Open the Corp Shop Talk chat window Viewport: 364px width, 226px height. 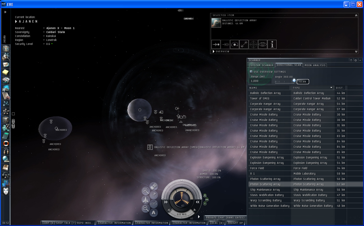click(x=68, y=223)
